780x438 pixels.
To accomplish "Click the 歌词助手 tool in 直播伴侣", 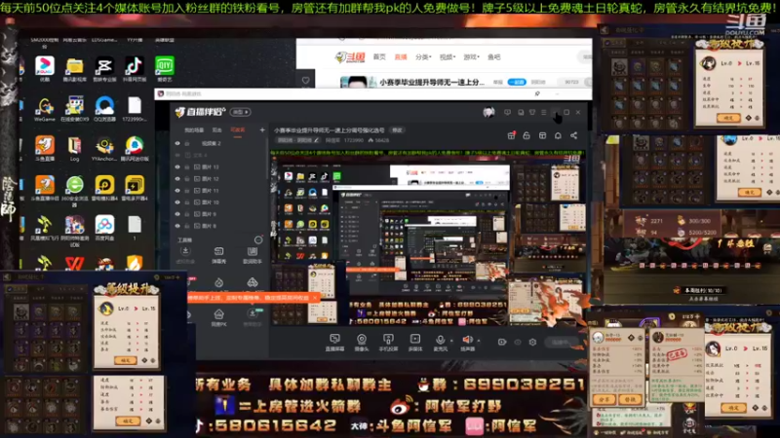I will click(x=253, y=255).
